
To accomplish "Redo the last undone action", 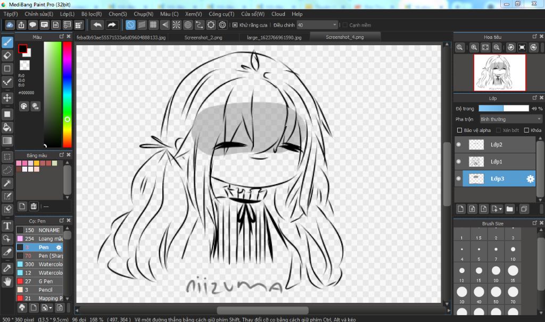I will 112,24.
